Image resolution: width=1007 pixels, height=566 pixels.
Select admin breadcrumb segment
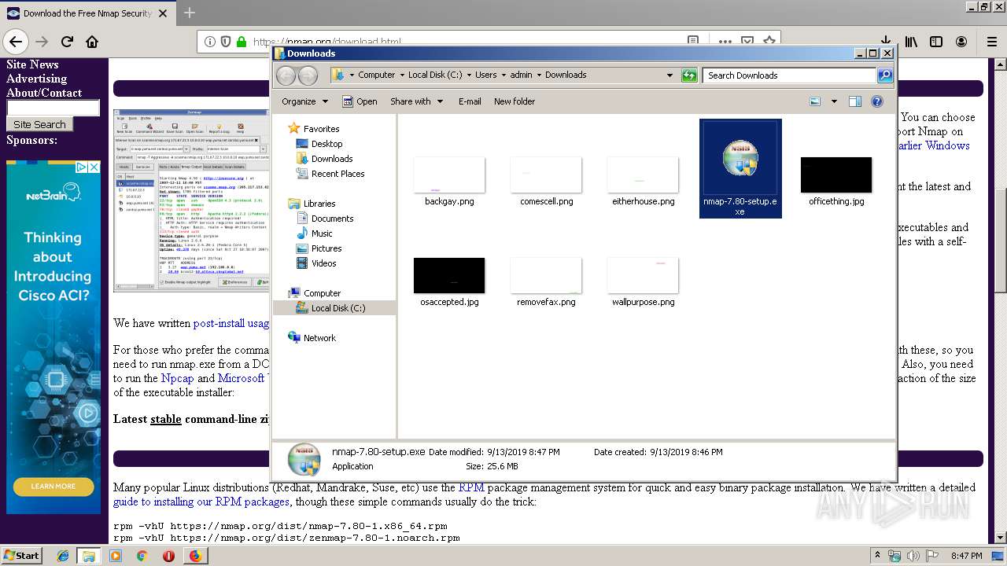[521, 75]
